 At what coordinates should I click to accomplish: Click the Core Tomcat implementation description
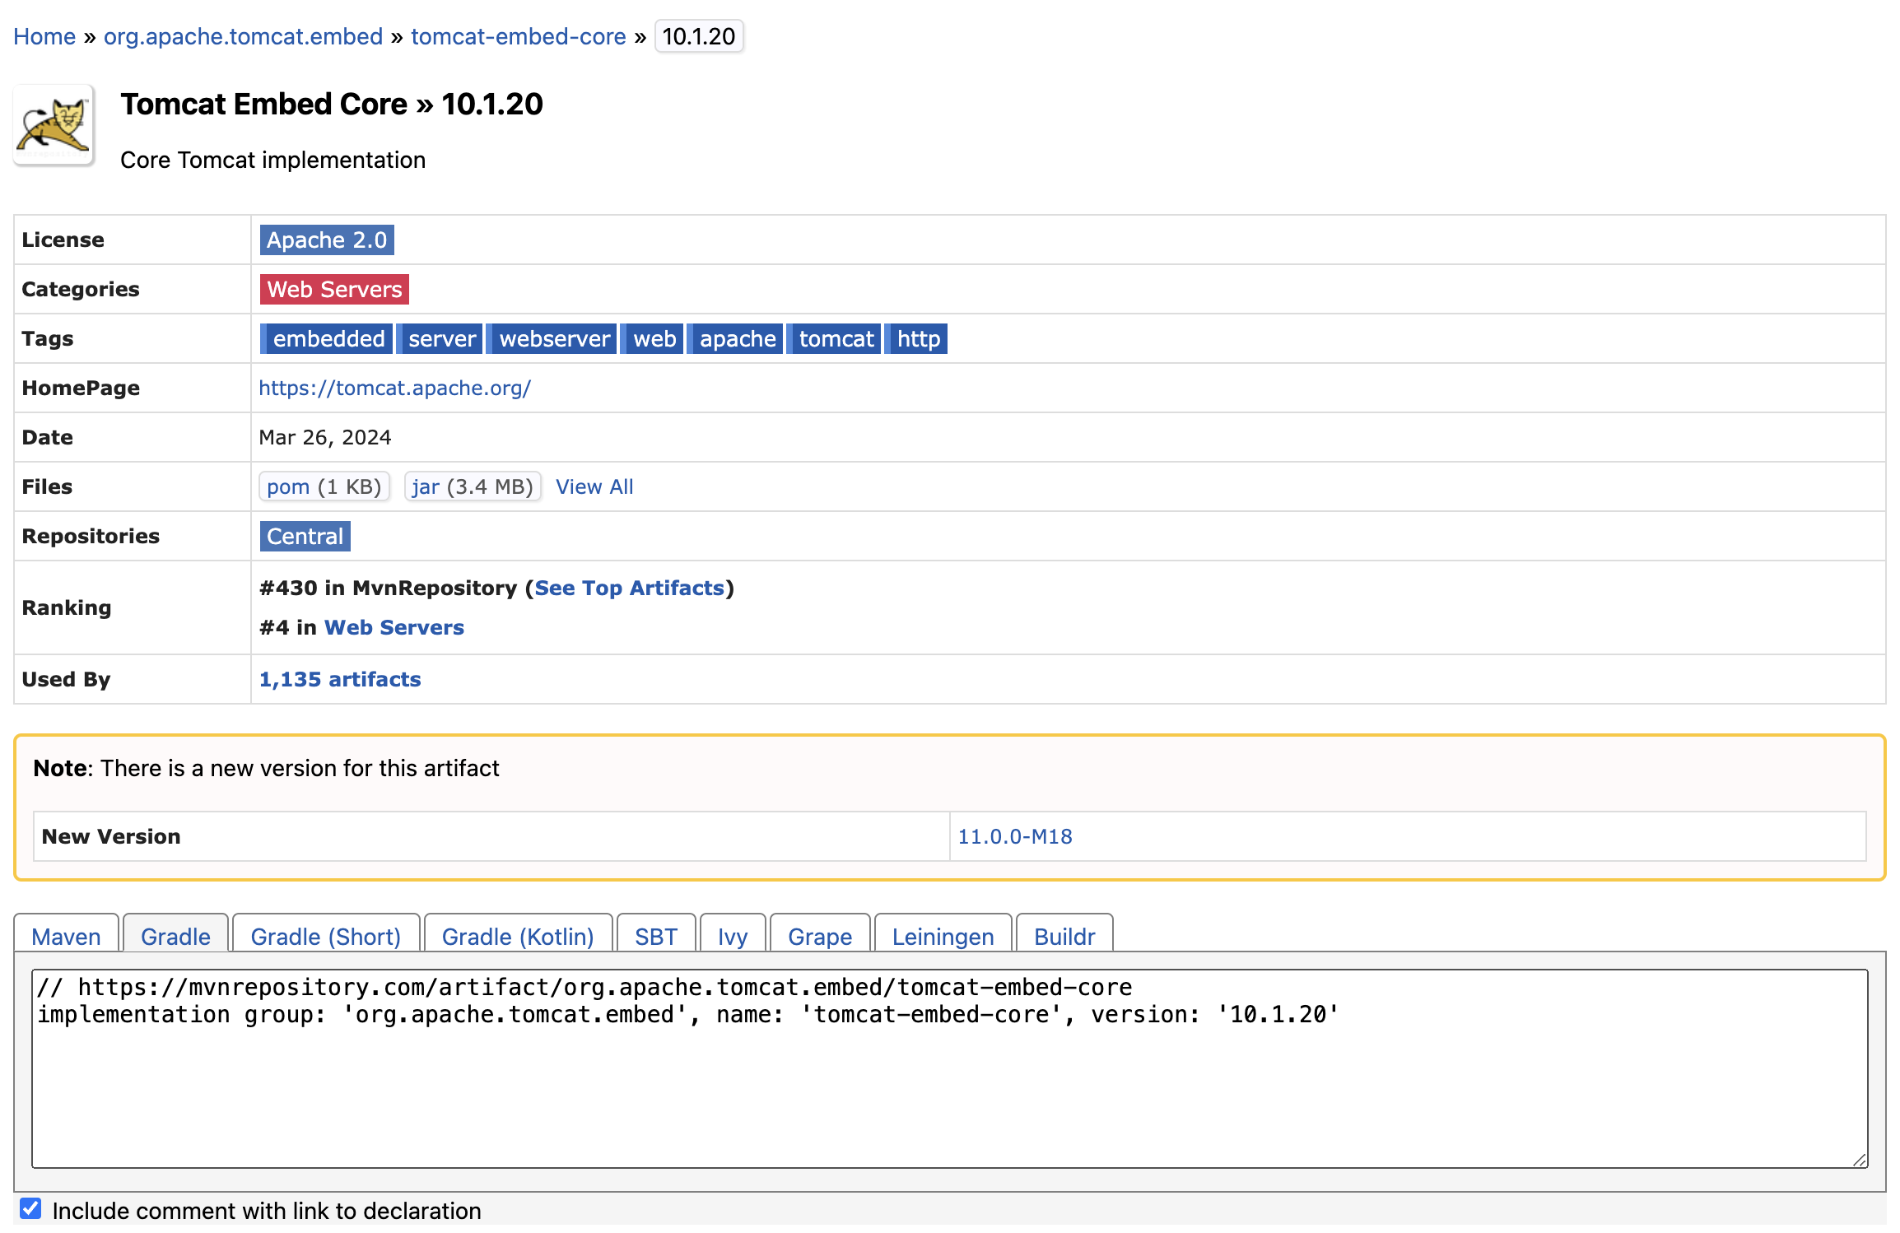(273, 160)
